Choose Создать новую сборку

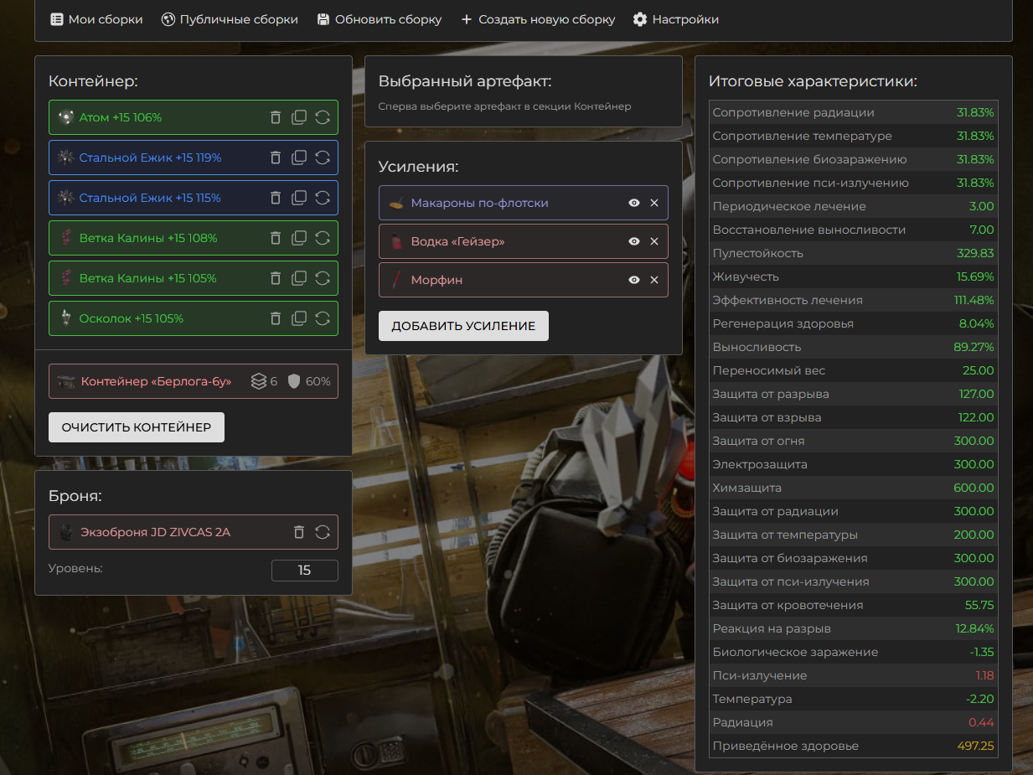(x=538, y=19)
